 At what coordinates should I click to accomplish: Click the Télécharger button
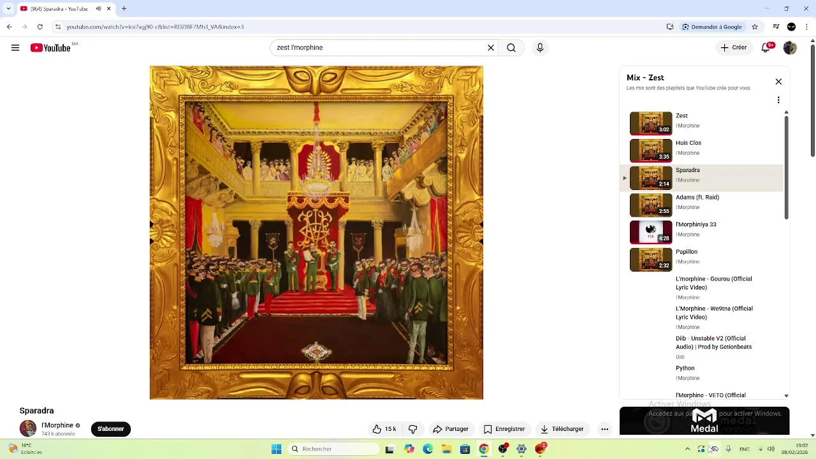[562, 429]
